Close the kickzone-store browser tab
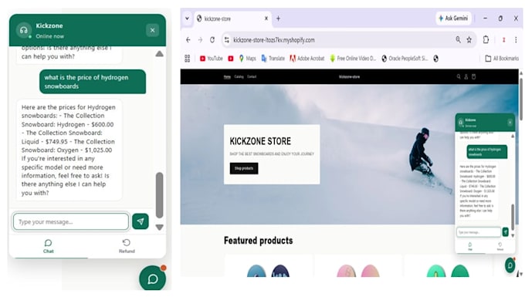The height and width of the screenshot is (297, 525). (266, 19)
